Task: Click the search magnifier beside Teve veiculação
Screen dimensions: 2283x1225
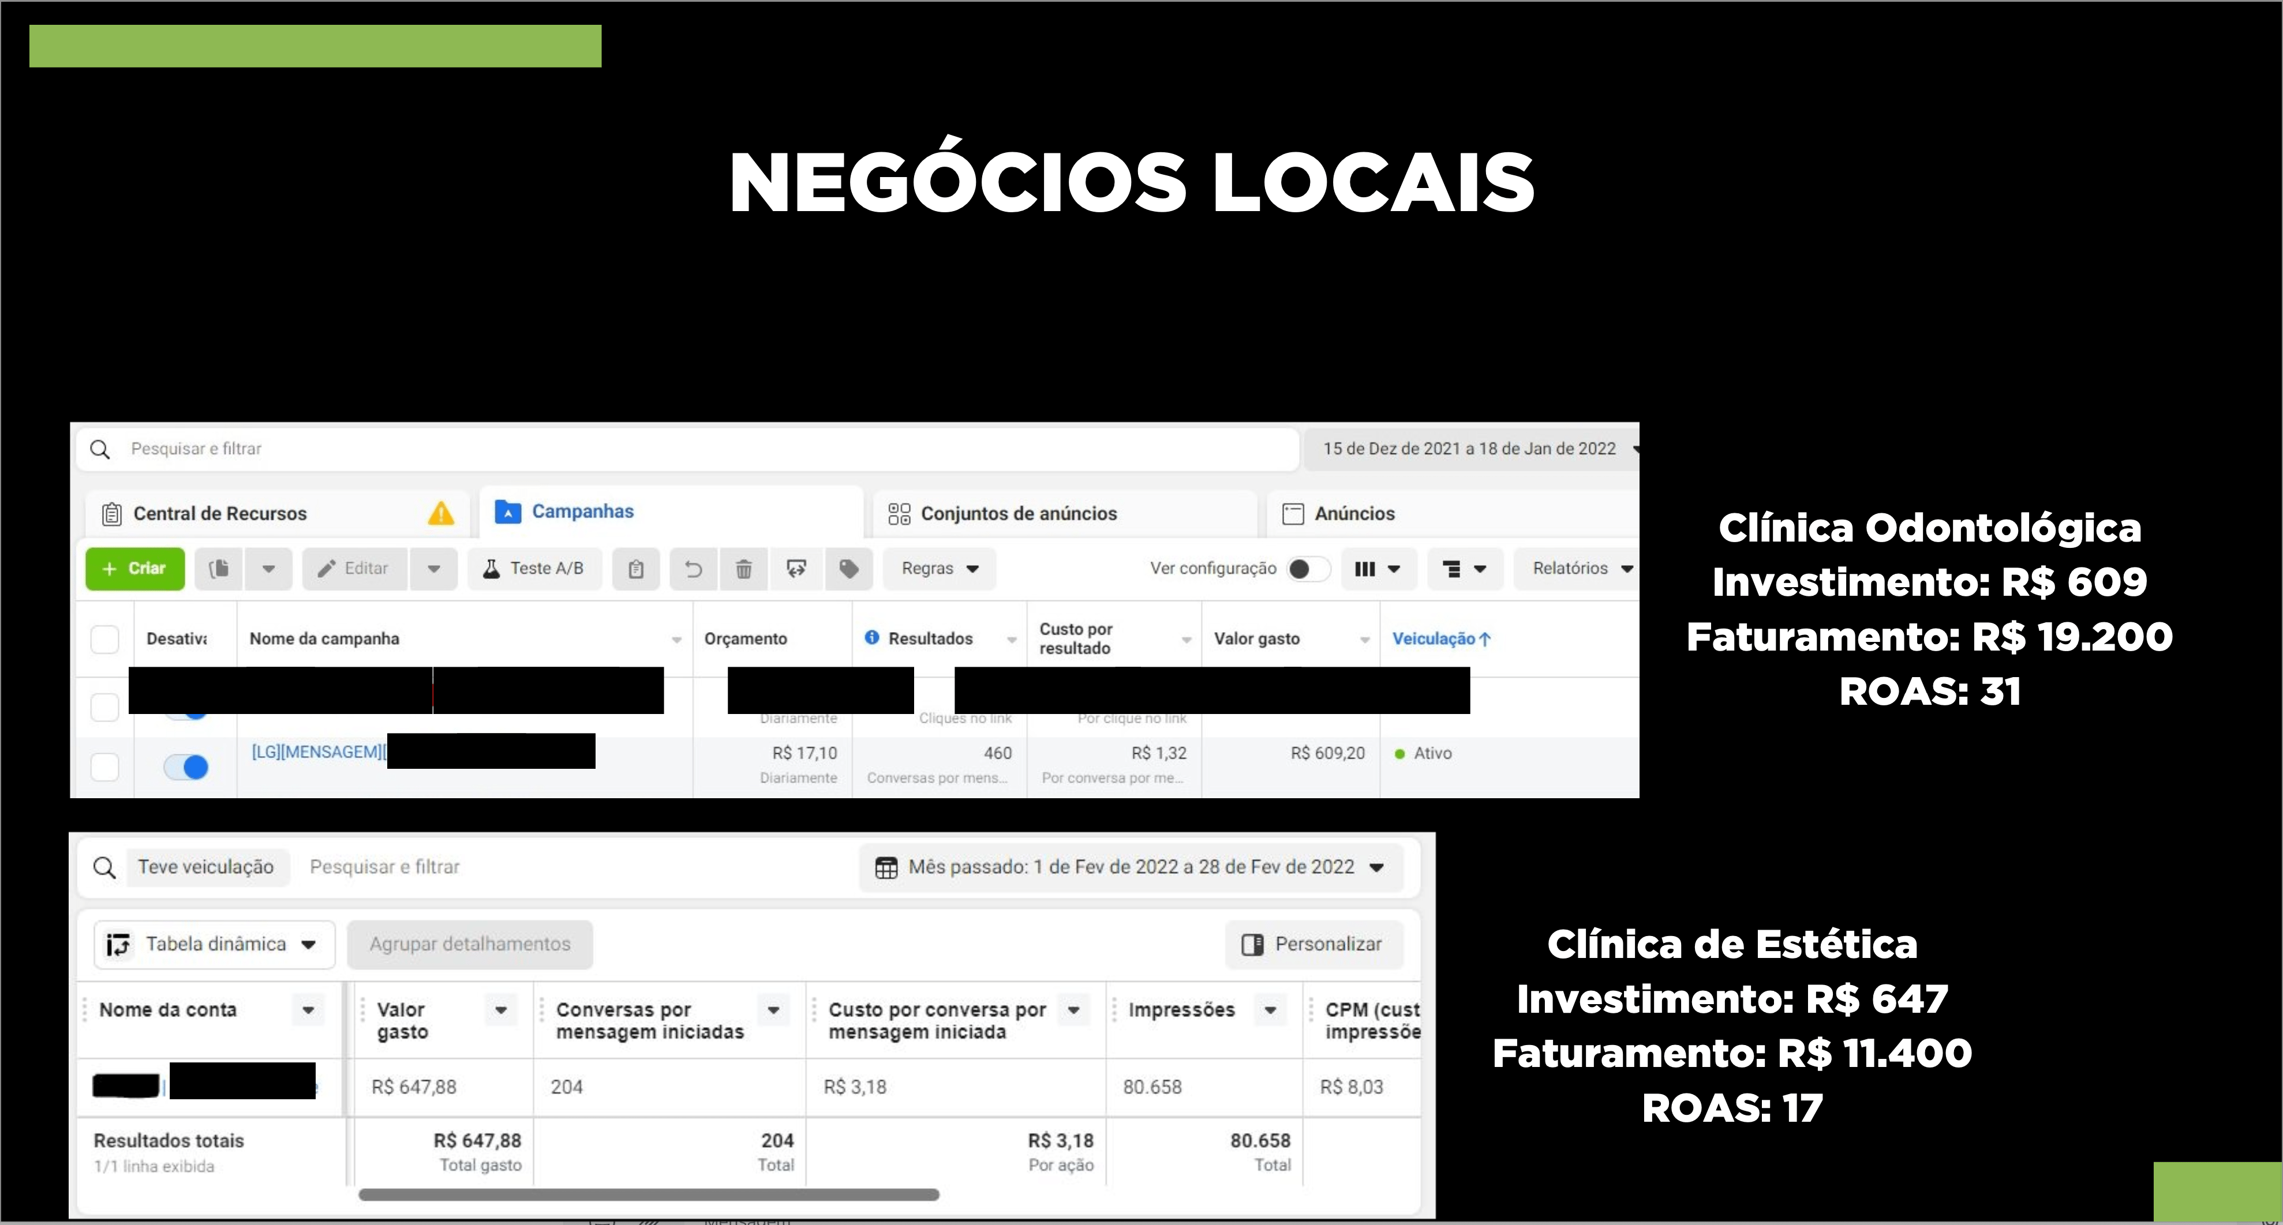Action: click(x=104, y=867)
